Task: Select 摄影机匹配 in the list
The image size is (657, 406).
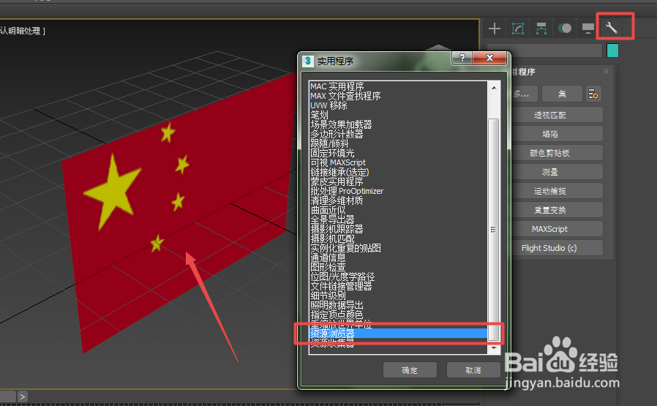Action: click(x=332, y=238)
